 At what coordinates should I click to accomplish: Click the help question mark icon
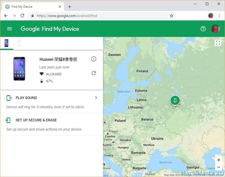203,29
